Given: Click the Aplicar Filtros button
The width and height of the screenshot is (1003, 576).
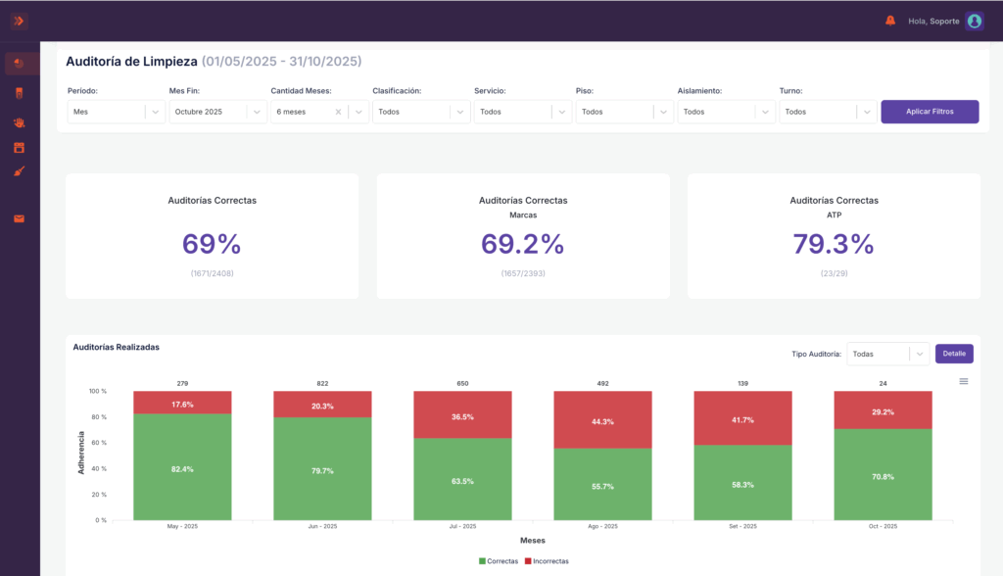Looking at the screenshot, I should click(x=930, y=112).
